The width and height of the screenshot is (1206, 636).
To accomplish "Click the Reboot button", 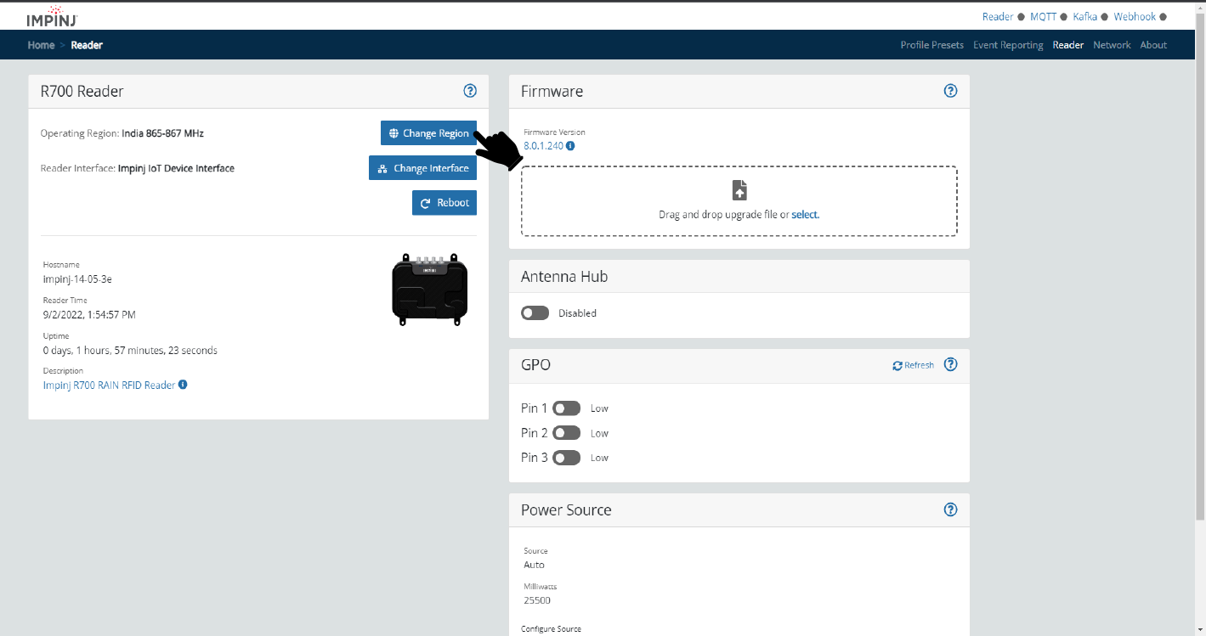I will pyautogui.click(x=444, y=203).
